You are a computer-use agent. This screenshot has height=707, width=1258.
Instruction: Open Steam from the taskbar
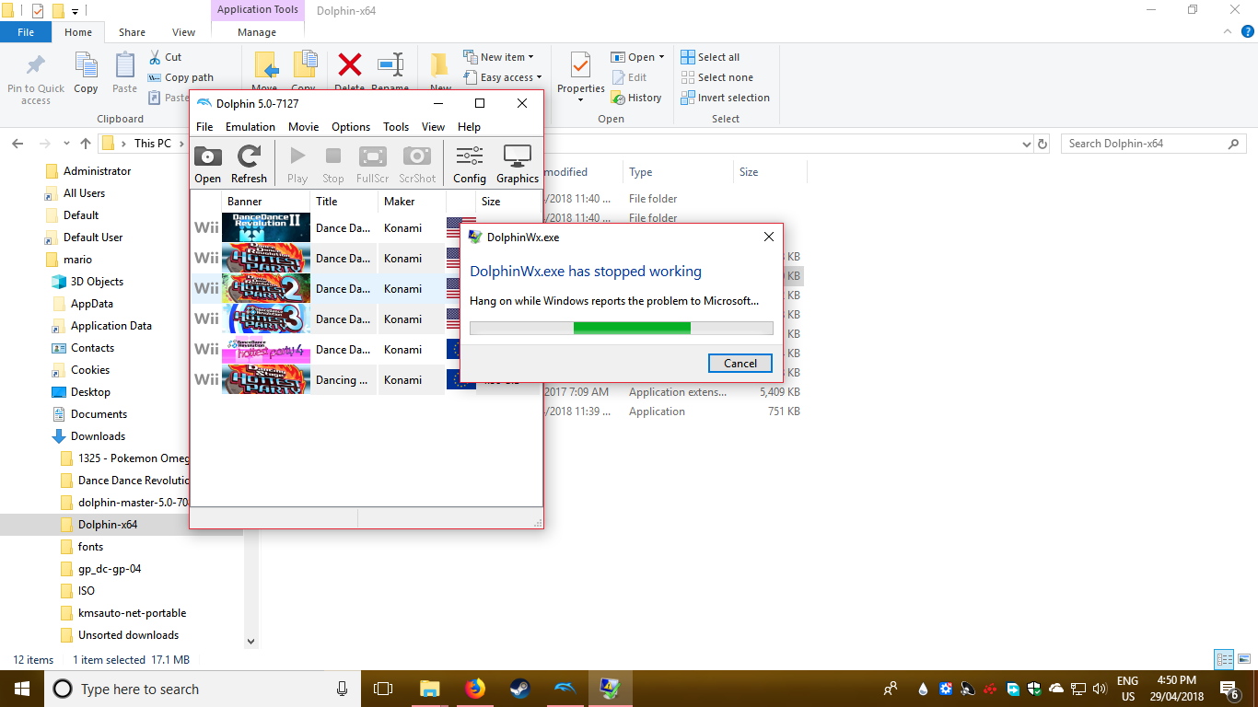pos(519,689)
